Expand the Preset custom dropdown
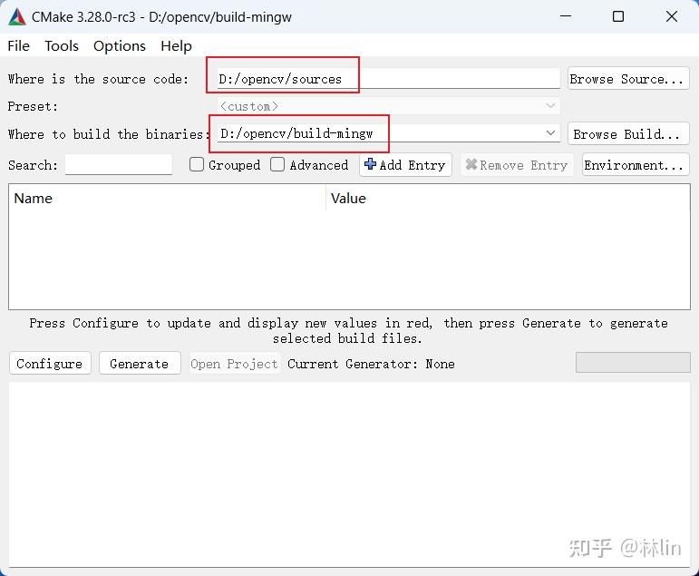The height and width of the screenshot is (576, 699). 388,106
